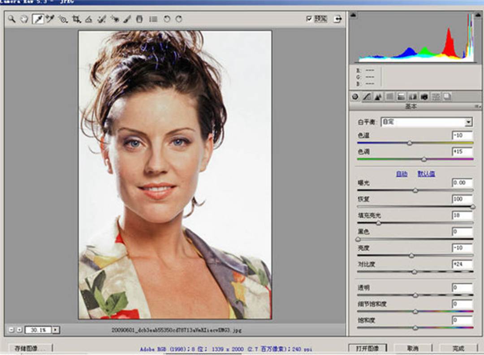
Task: Open the zoom level percentage dropdown
Action: (56, 330)
